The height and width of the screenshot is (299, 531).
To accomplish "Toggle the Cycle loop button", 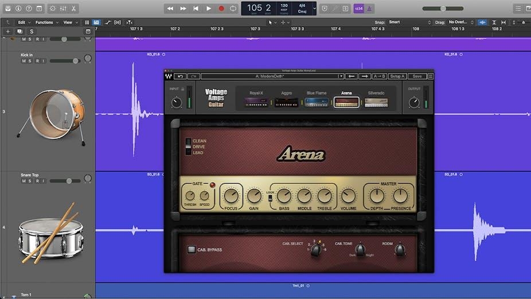I will [x=233, y=9].
